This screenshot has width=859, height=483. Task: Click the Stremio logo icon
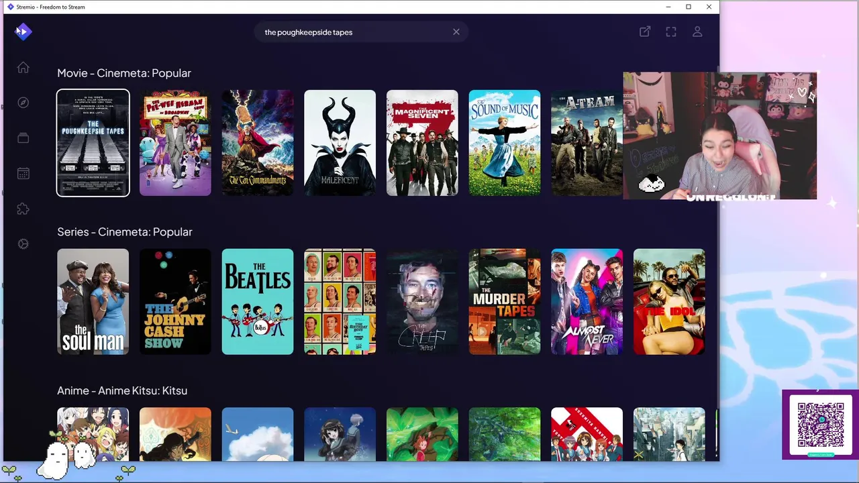[23, 32]
